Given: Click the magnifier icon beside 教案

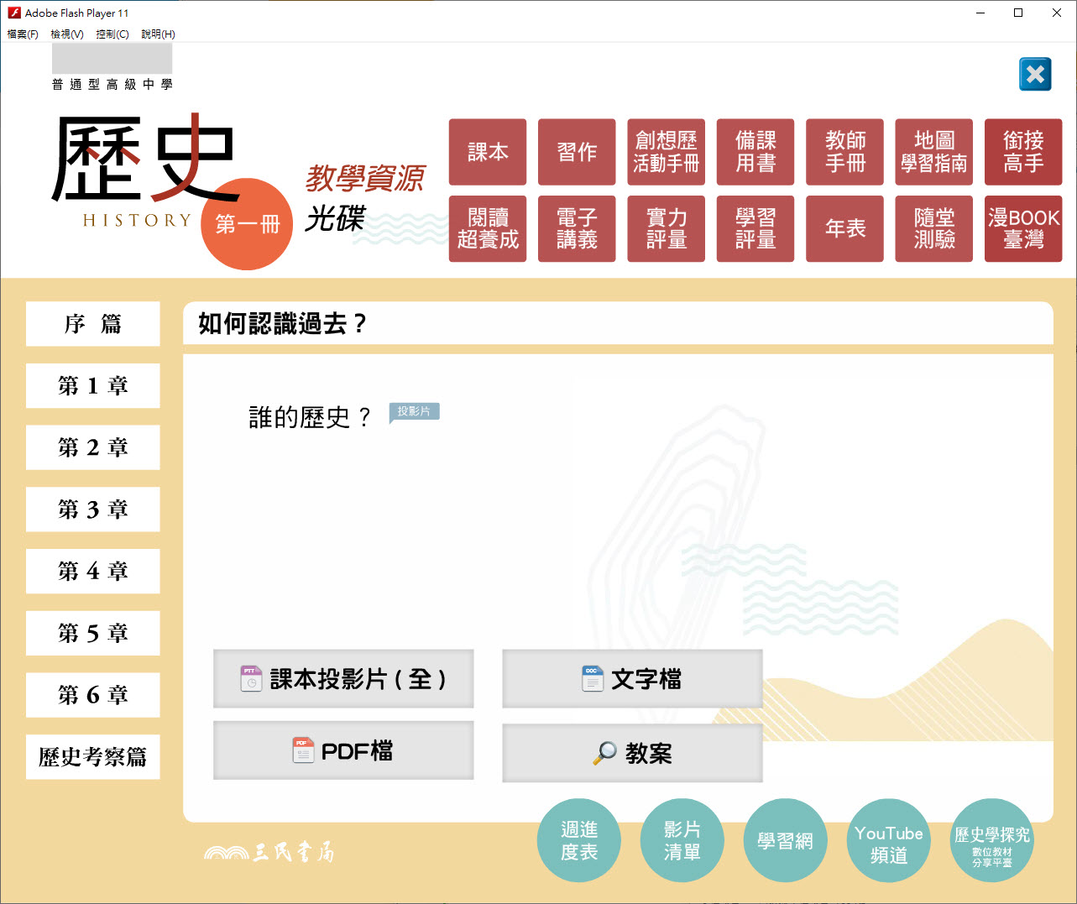Looking at the screenshot, I should 604,753.
